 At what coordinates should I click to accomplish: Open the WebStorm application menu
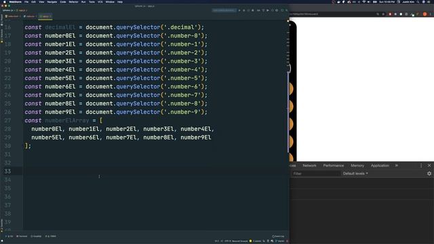pyautogui.click(x=16, y=1)
